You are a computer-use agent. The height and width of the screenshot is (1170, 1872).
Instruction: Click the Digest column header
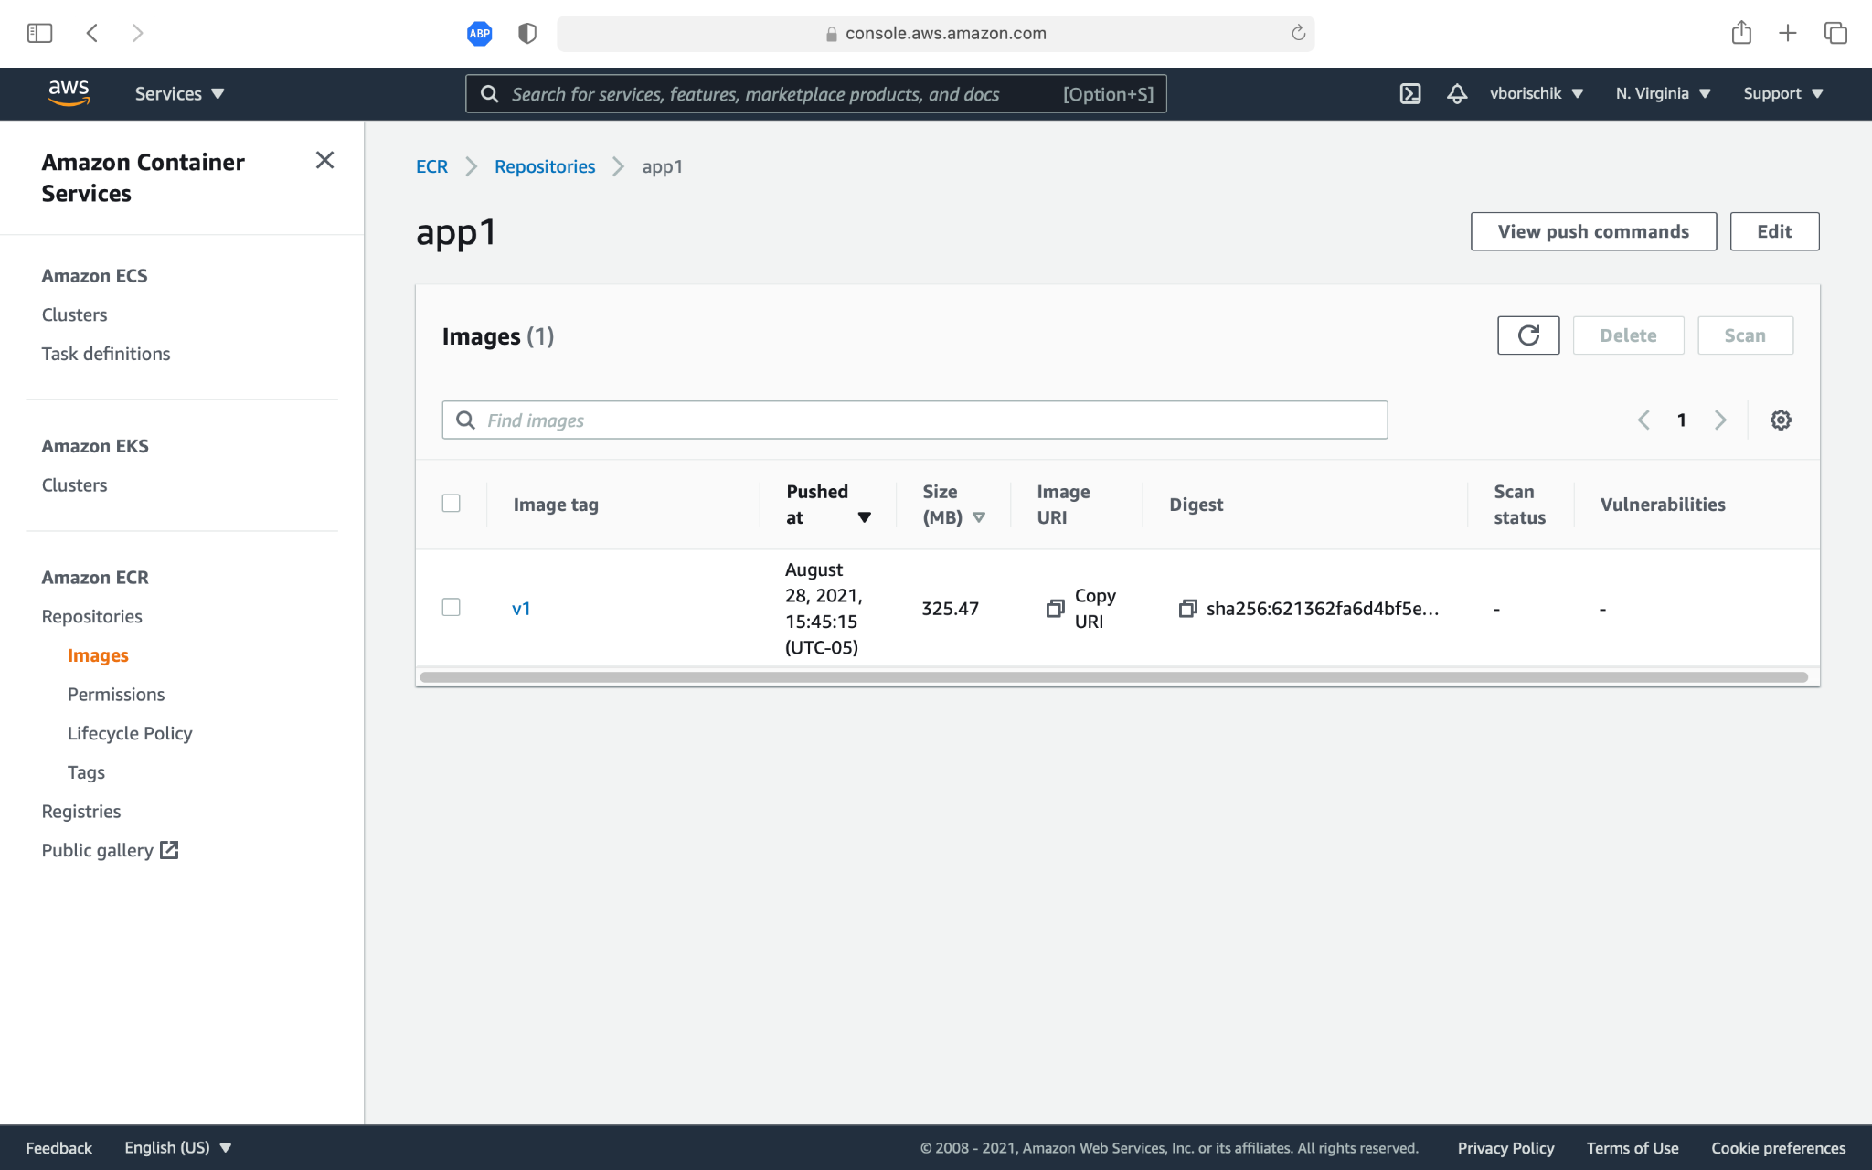pos(1196,505)
